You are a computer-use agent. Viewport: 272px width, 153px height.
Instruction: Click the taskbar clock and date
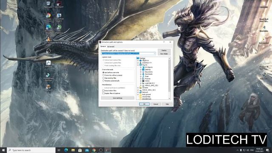[x=259, y=150]
